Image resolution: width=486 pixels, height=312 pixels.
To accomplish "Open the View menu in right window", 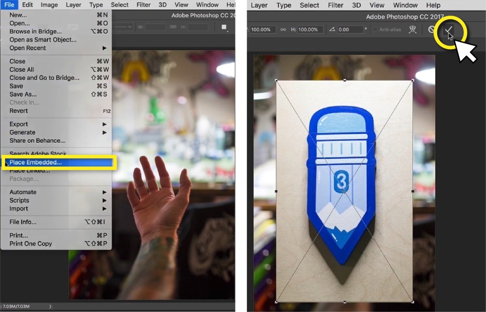I will coord(377,5).
